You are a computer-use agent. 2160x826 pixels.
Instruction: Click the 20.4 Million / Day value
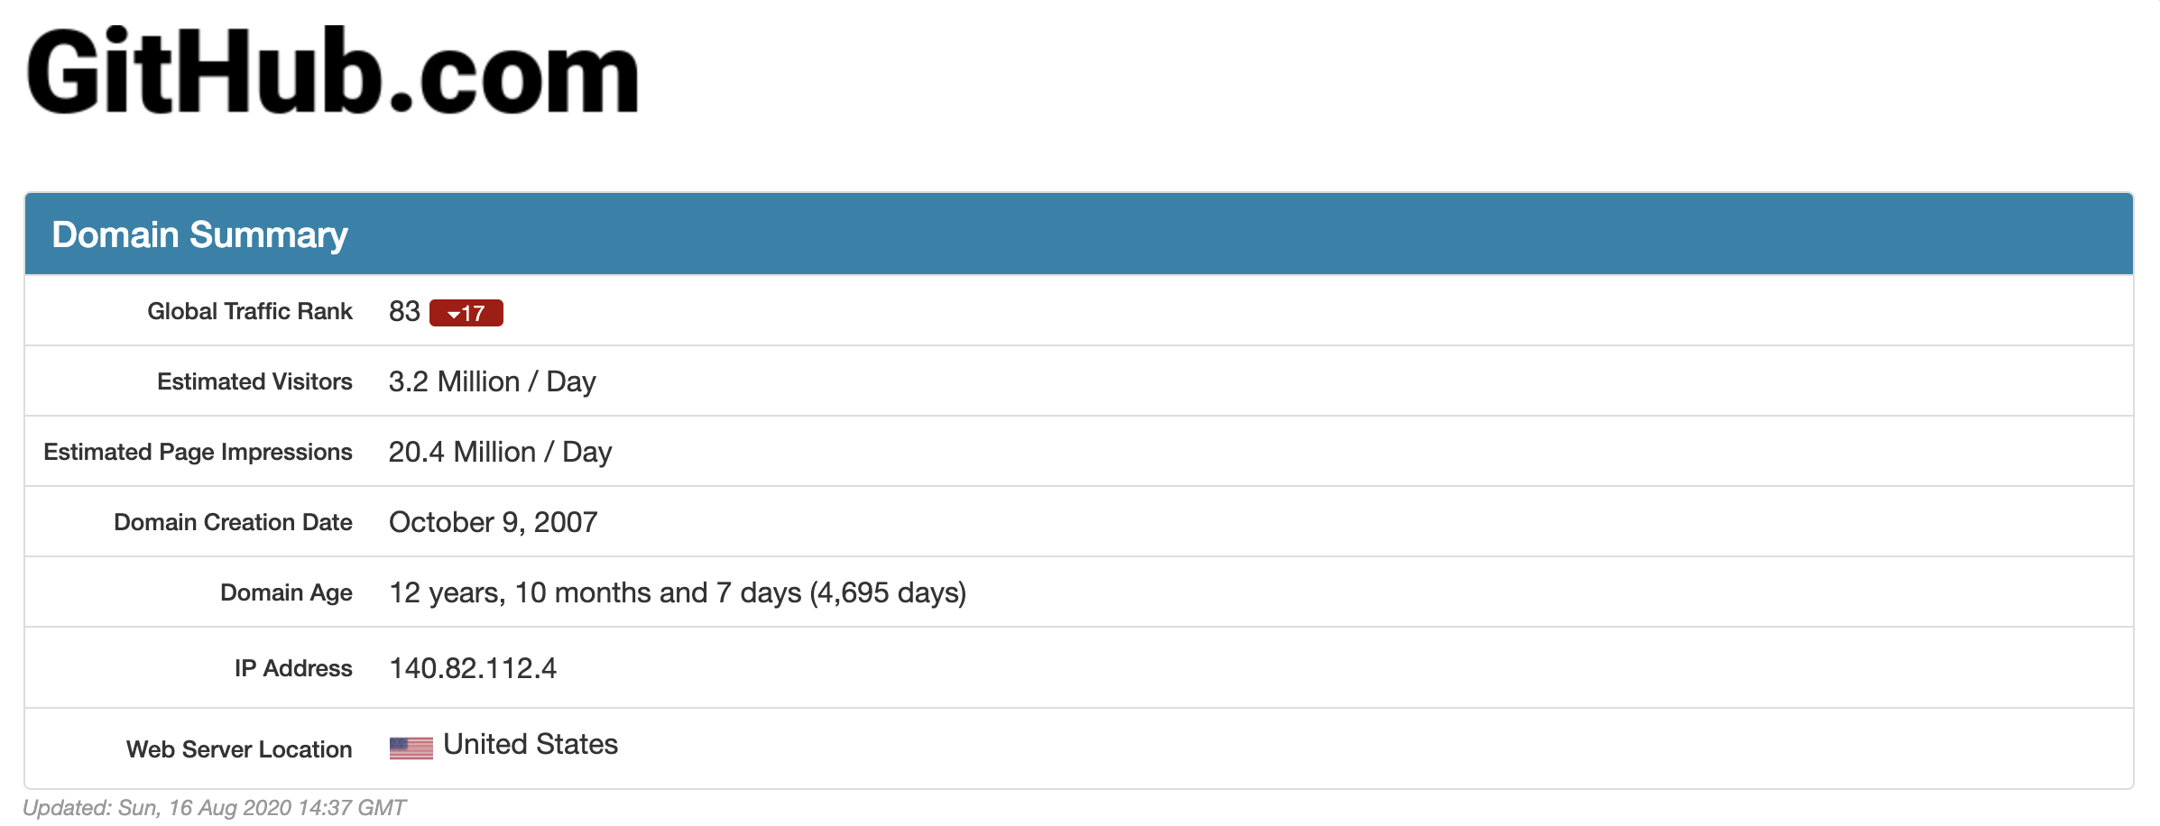pos(500,452)
